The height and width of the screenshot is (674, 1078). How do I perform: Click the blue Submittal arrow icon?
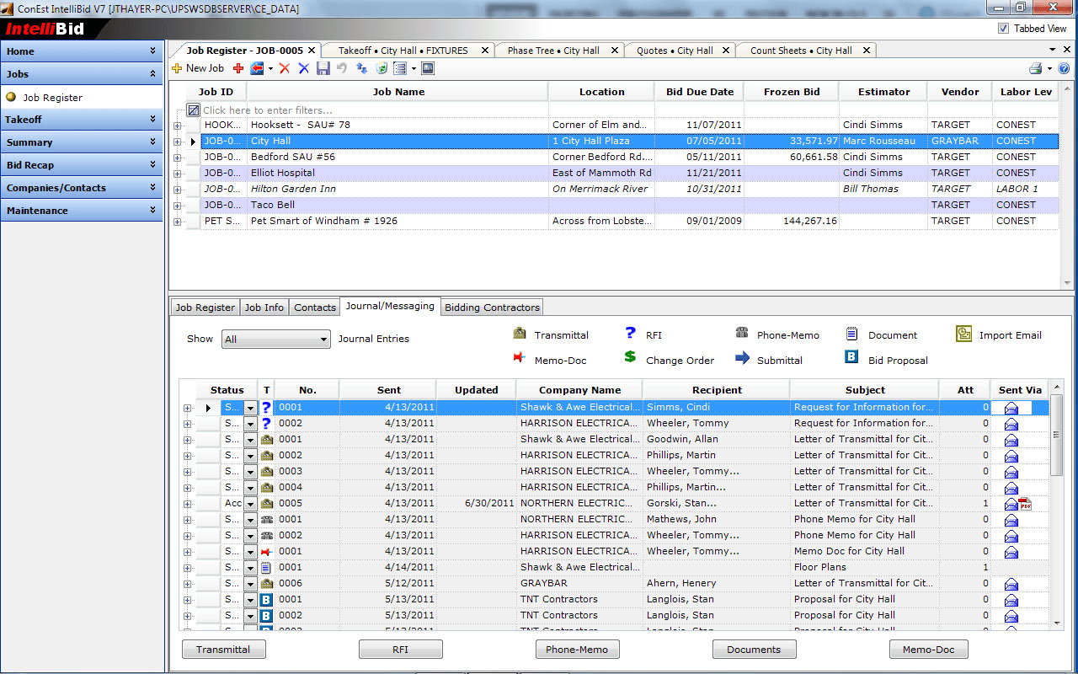[742, 358]
